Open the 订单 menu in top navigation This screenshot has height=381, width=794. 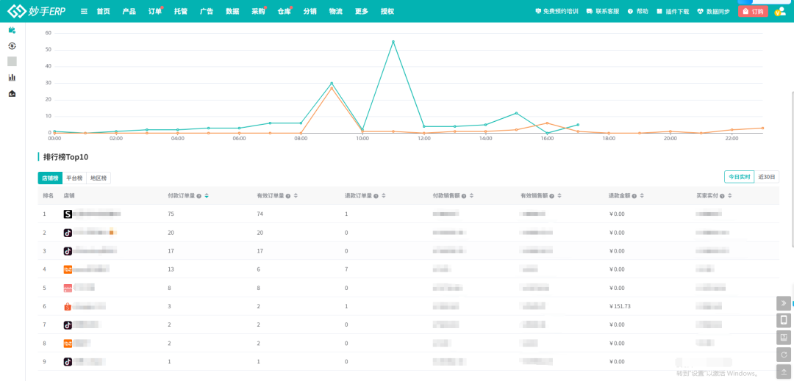coord(154,12)
